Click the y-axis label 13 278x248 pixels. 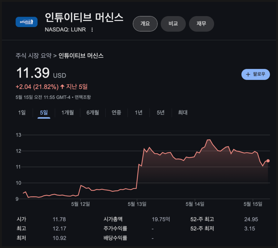tap(18, 135)
